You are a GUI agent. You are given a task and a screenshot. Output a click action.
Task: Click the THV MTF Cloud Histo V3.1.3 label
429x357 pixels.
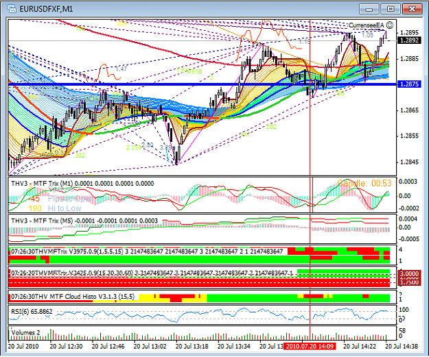(x=73, y=297)
